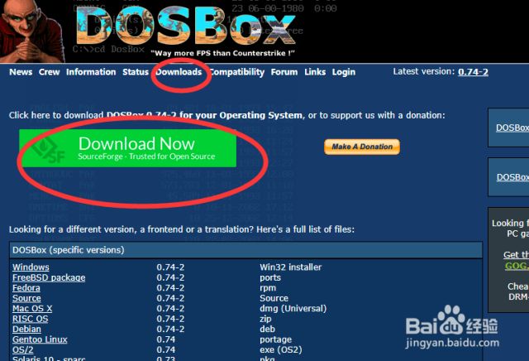Viewport: 529px width, 361px height.
Task: Open the Fedora rpm download
Action: point(26,288)
